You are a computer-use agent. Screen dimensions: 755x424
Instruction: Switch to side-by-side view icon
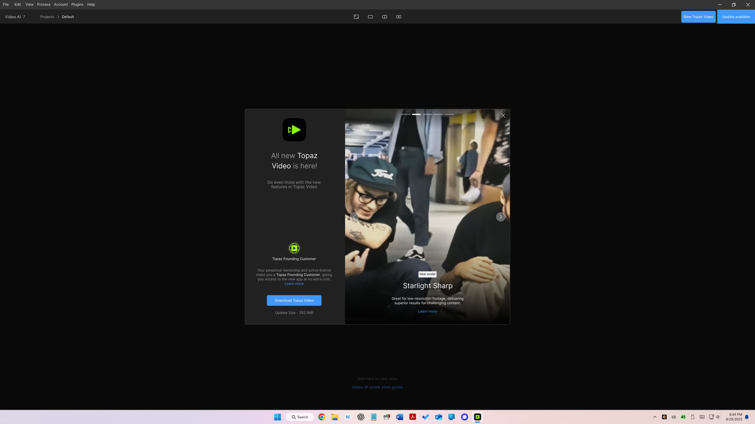398,17
